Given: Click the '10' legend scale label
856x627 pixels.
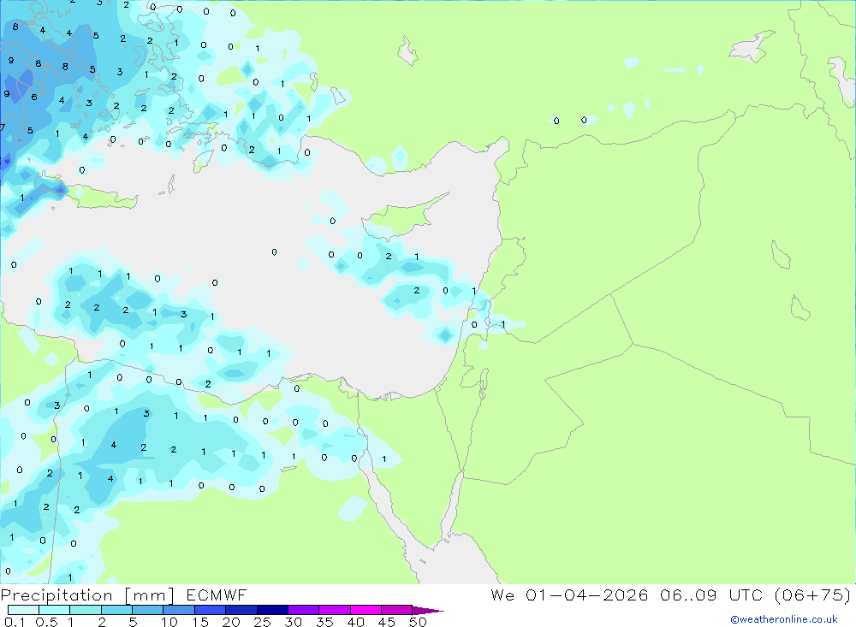Looking at the screenshot, I should click(169, 622).
